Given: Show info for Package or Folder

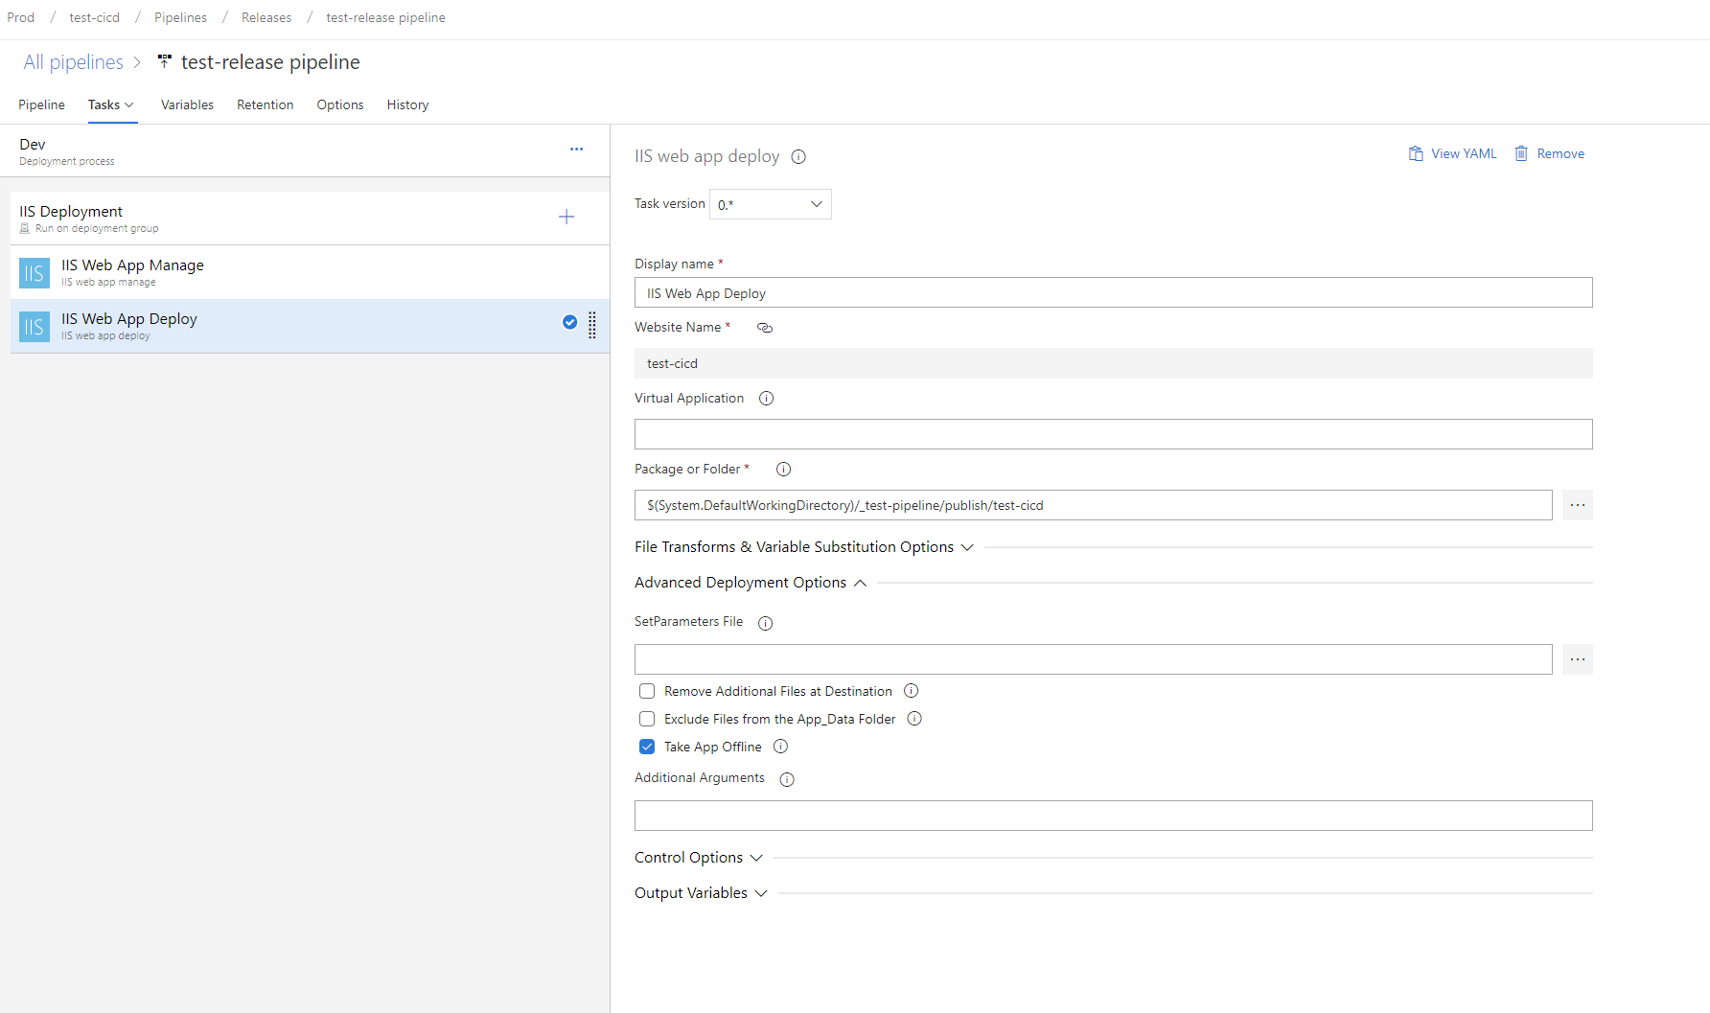Looking at the screenshot, I should (784, 470).
